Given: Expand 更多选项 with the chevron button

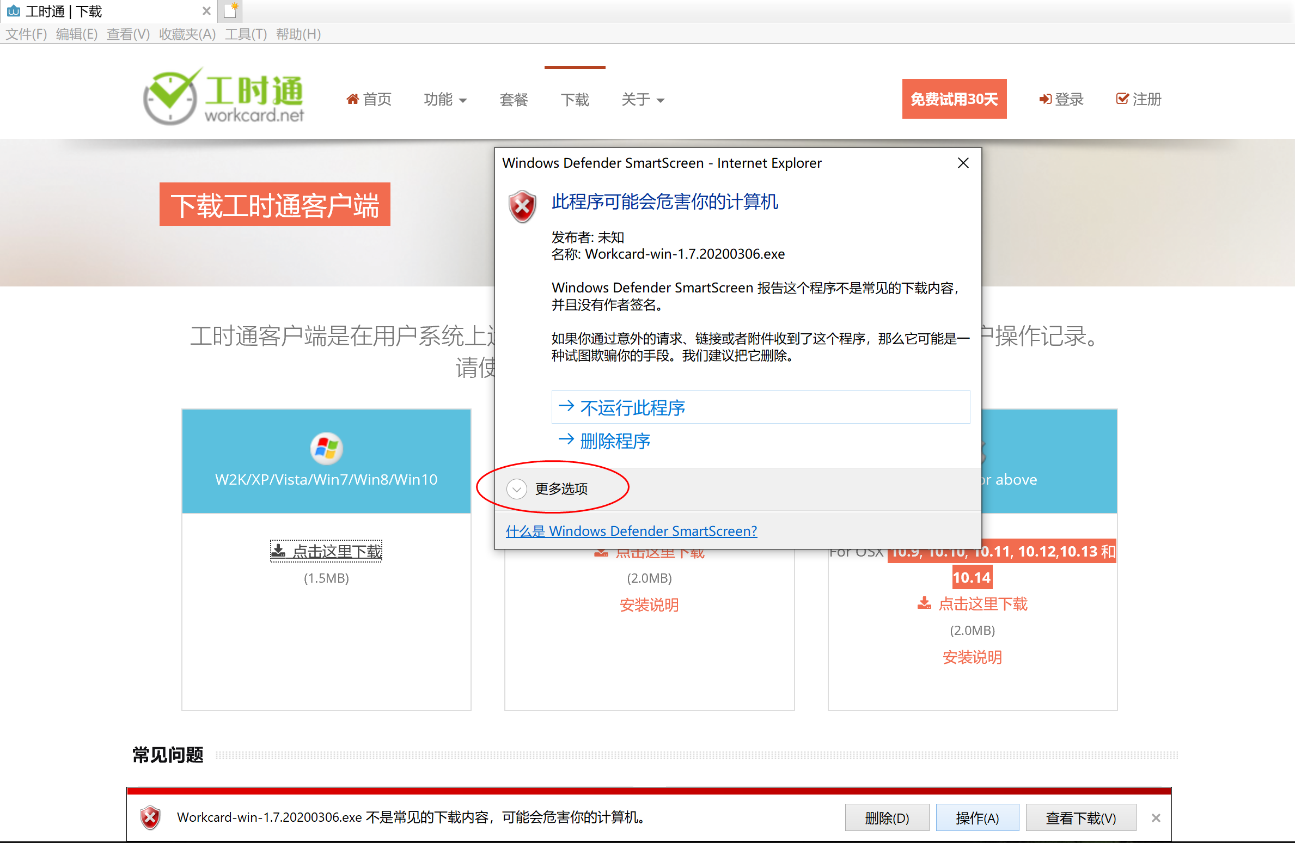Looking at the screenshot, I should coord(516,489).
